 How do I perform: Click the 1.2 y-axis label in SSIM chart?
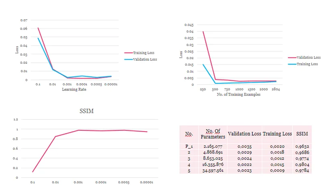[16, 120]
